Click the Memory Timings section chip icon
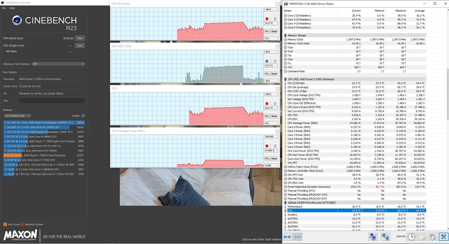Screen dimensions: 449x244 pyautogui.click(x=285, y=36)
